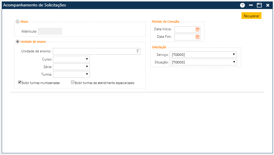Maximize the Acompanhamento de Solicitações window

coord(259,5)
